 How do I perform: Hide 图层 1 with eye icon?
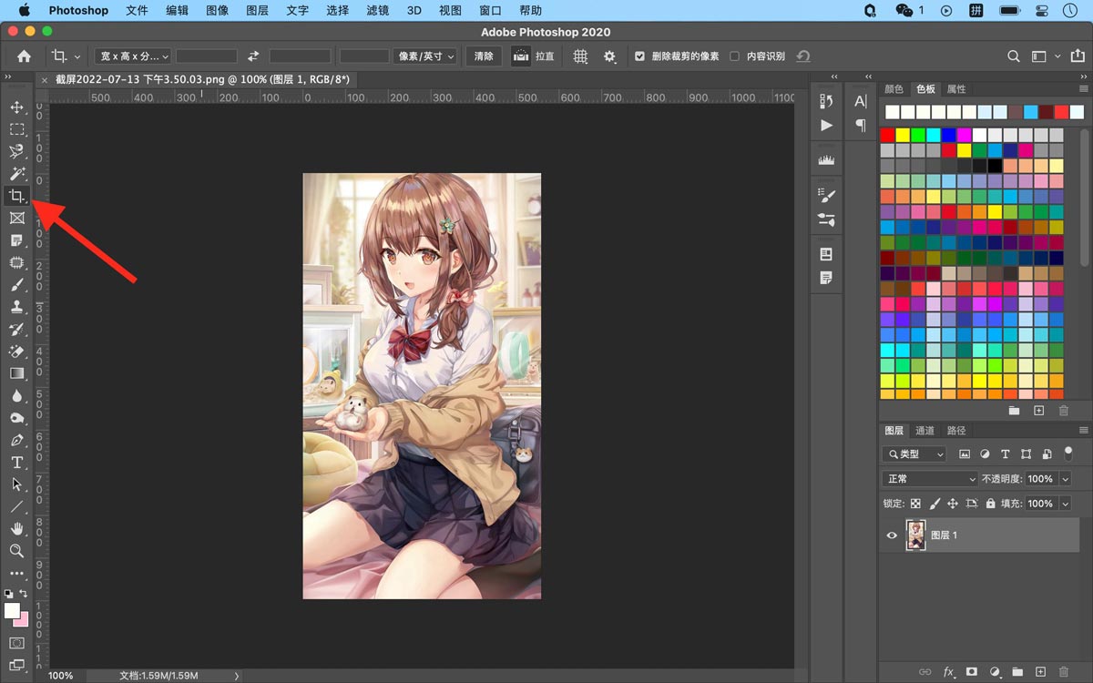pyautogui.click(x=892, y=535)
